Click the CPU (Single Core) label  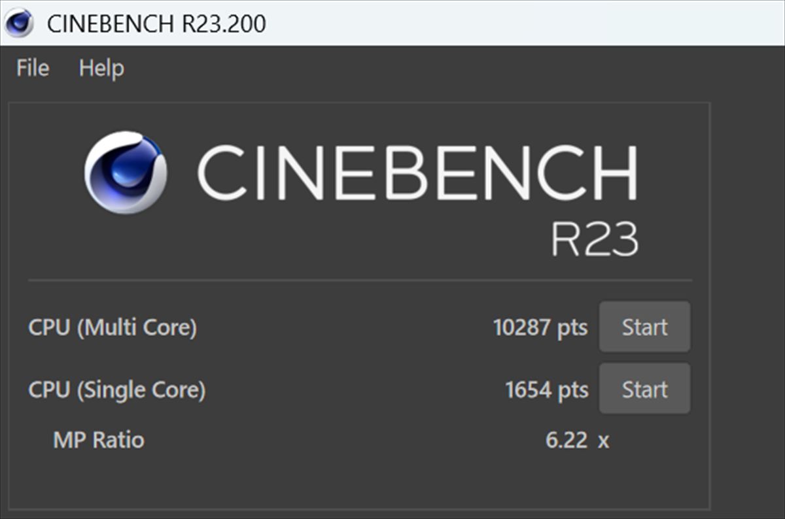pyautogui.click(x=116, y=390)
